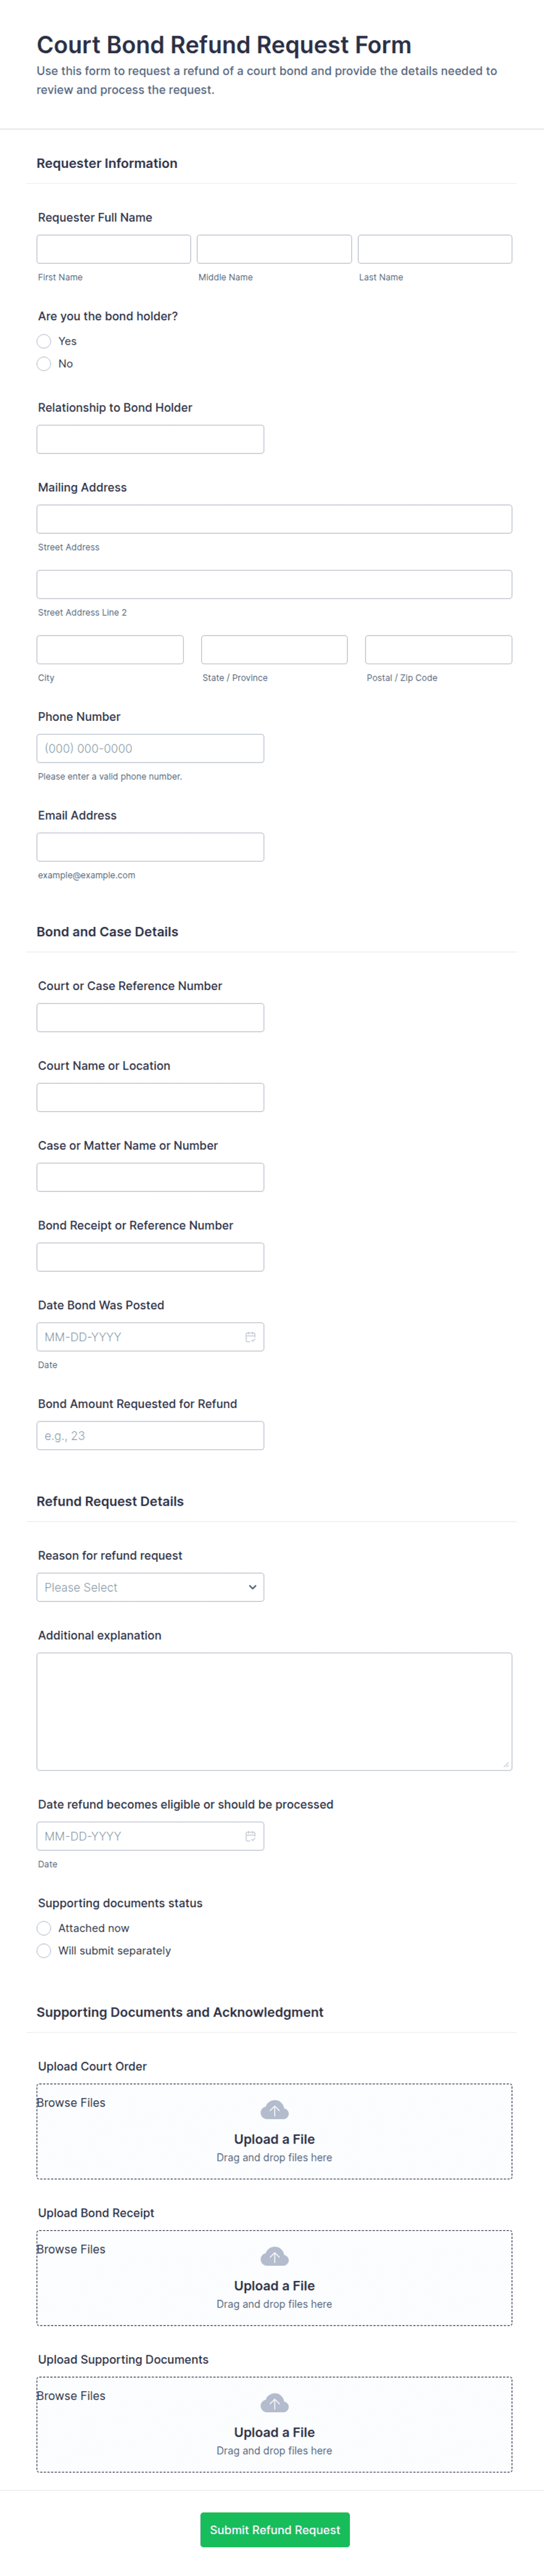Viewport: 544px width, 2576px height.
Task: Click Postal / Zip Code field
Action: coord(438,650)
